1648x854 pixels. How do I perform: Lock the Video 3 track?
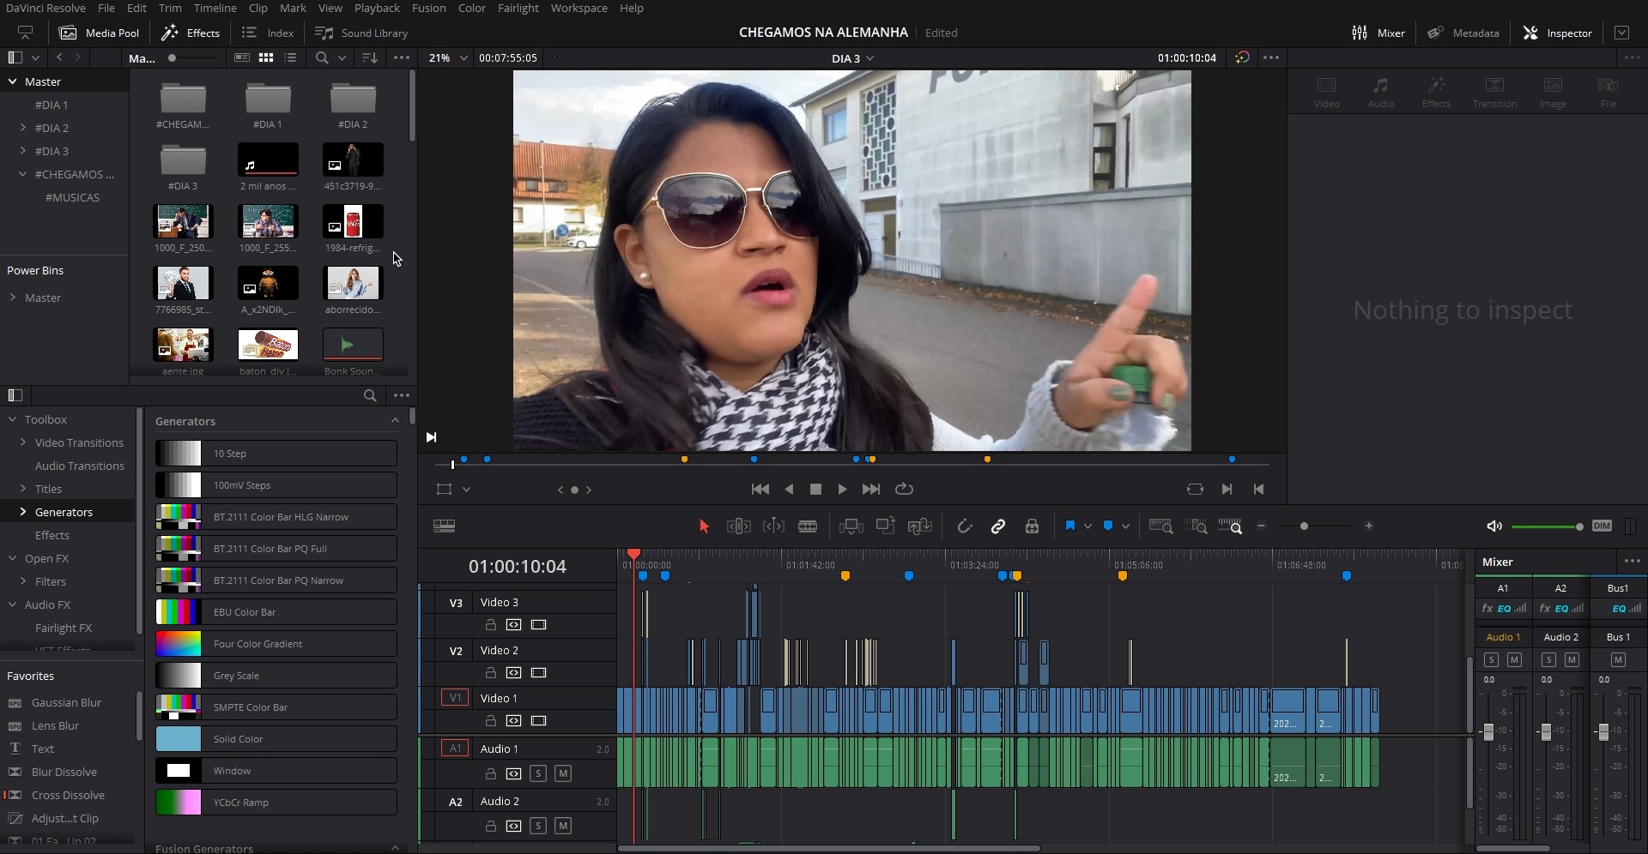491,625
